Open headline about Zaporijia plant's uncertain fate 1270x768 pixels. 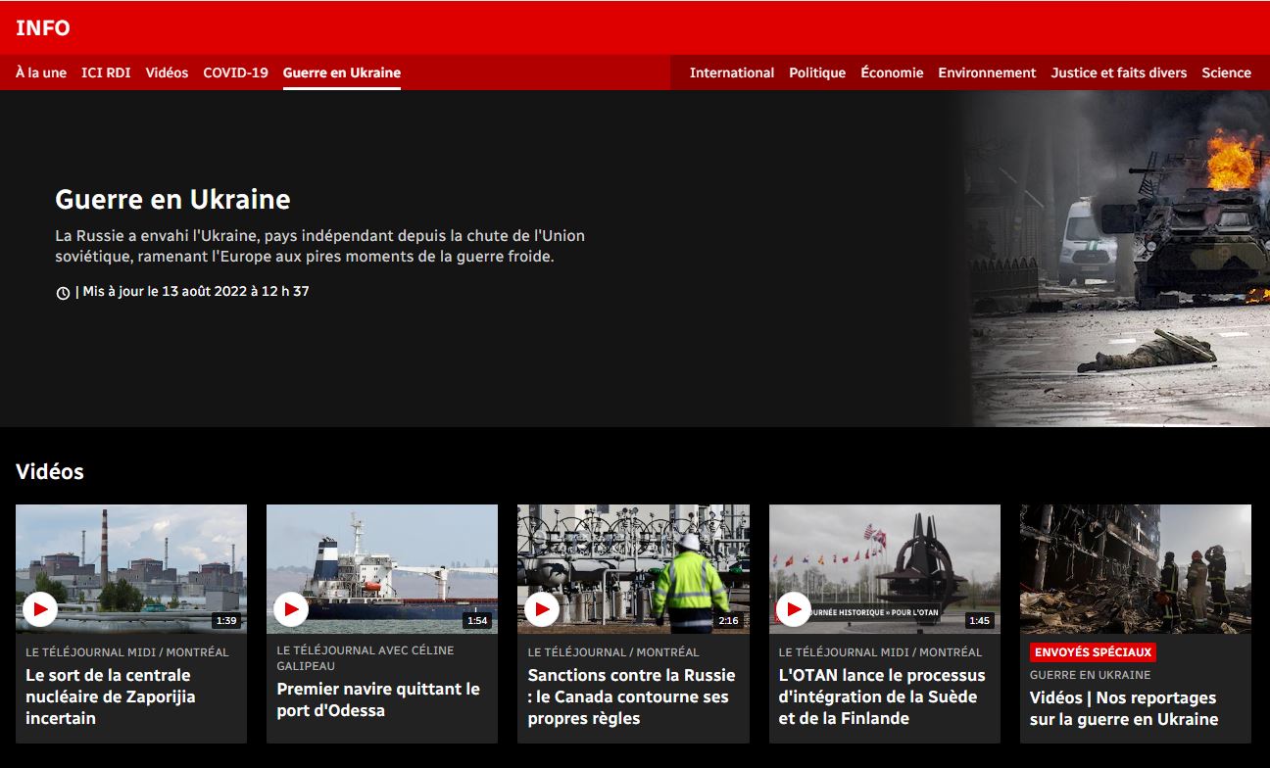click(x=110, y=696)
